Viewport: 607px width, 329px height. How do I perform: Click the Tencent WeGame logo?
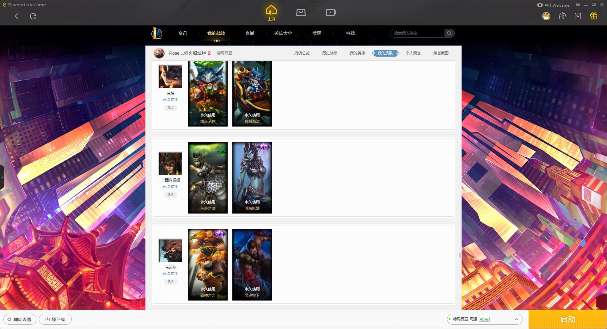[x=25, y=5]
